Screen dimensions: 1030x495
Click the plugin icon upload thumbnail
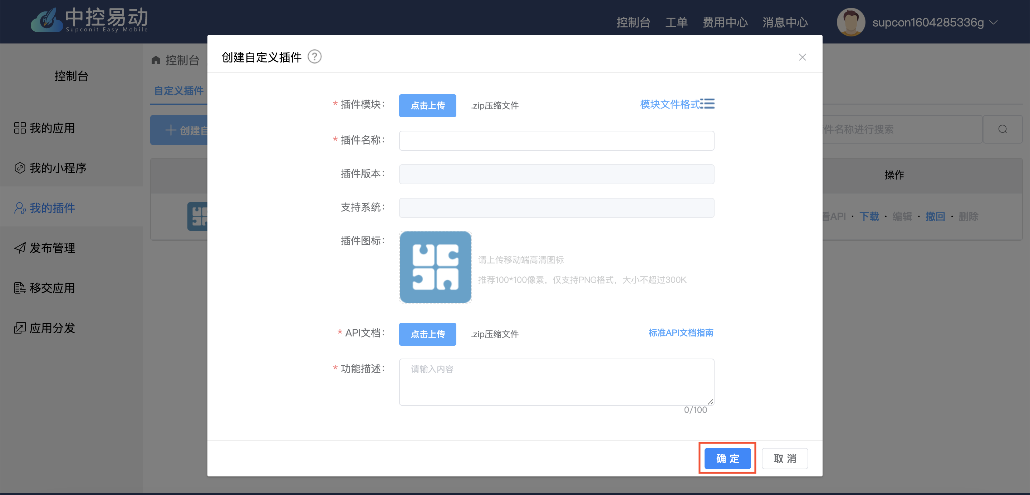point(436,267)
